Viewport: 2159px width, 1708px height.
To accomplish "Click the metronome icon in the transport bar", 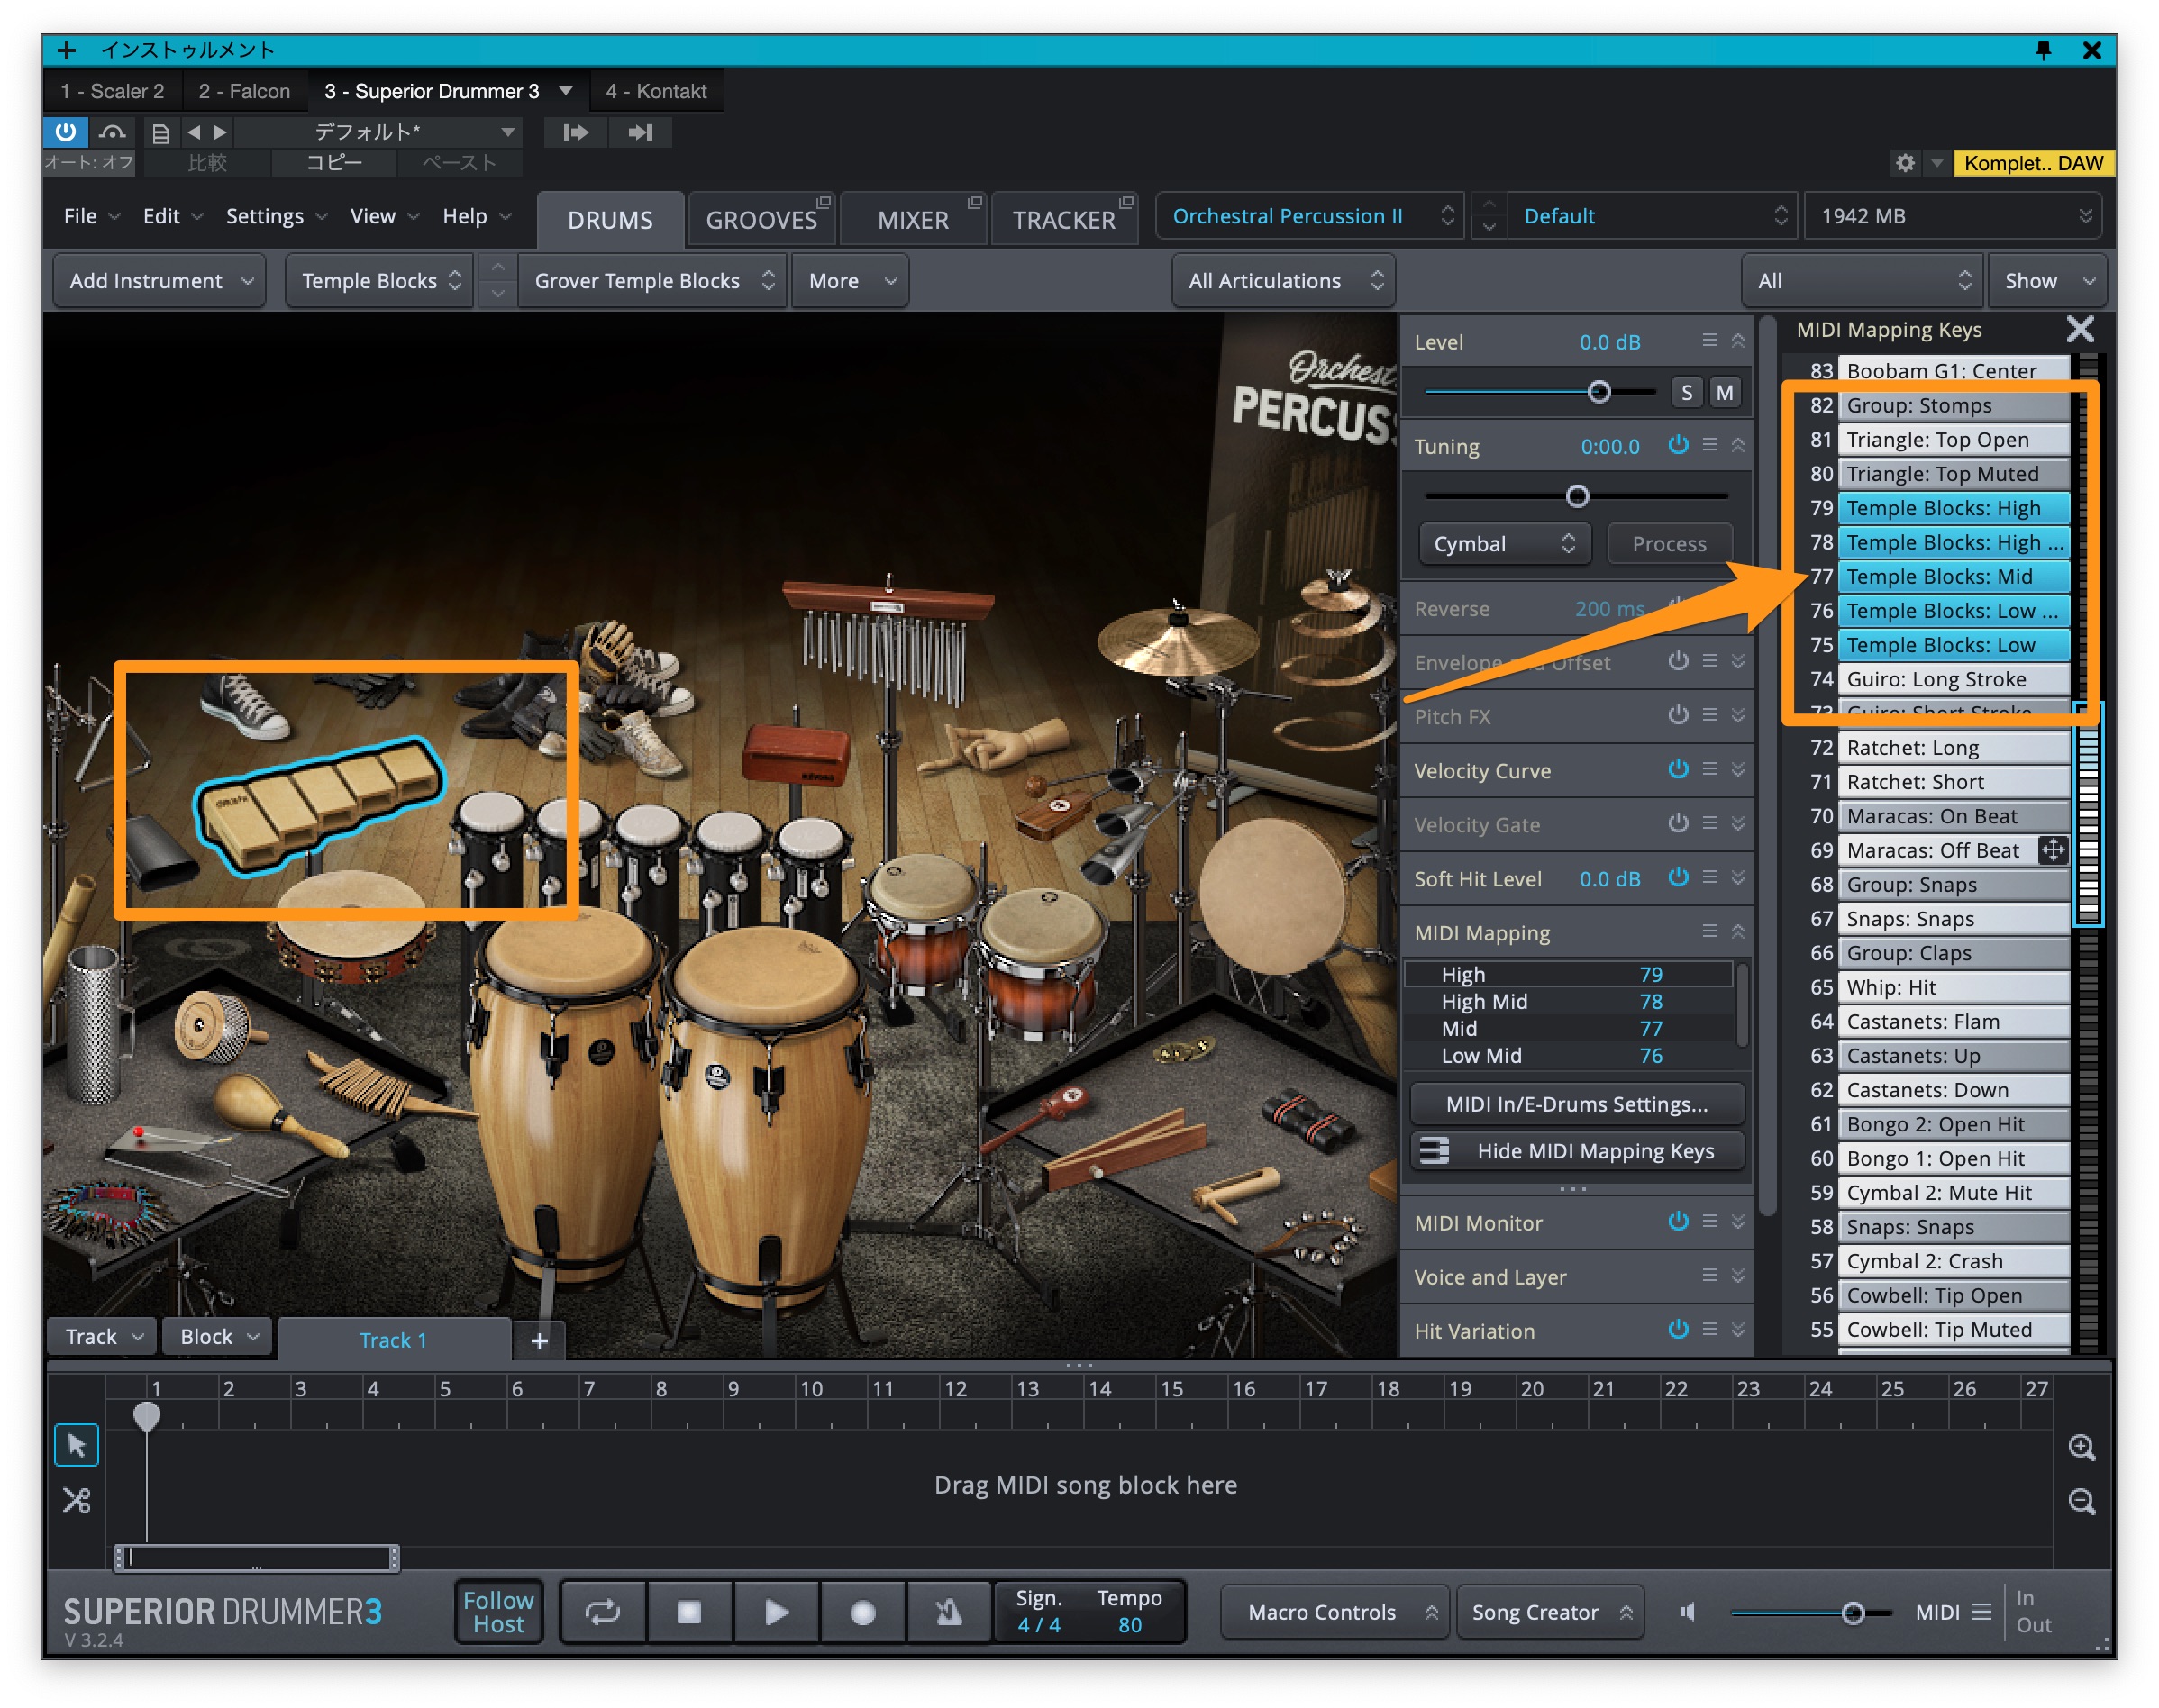I will (948, 1612).
